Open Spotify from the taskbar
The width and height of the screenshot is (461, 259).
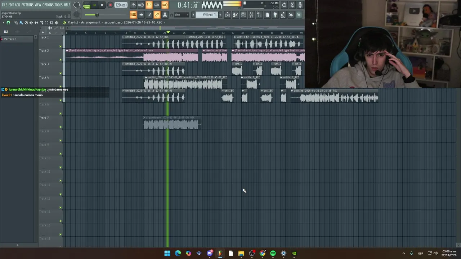click(x=273, y=253)
